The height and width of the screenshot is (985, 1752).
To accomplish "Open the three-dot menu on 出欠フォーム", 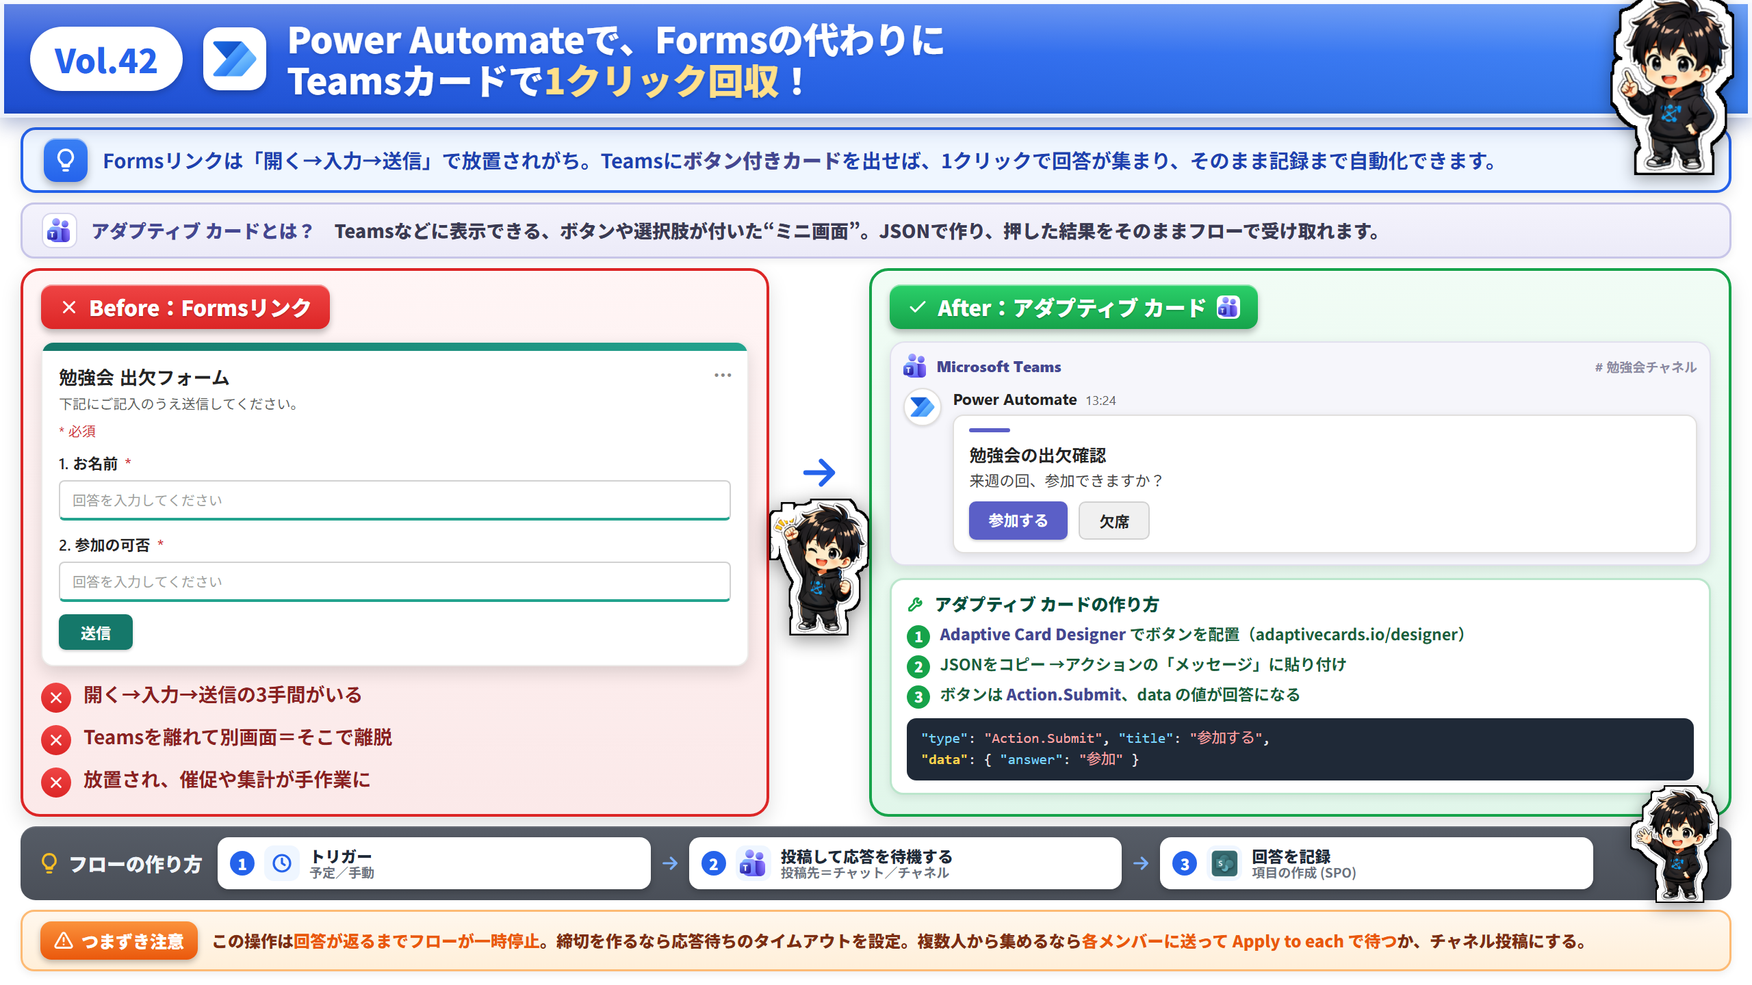I will tap(723, 375).
